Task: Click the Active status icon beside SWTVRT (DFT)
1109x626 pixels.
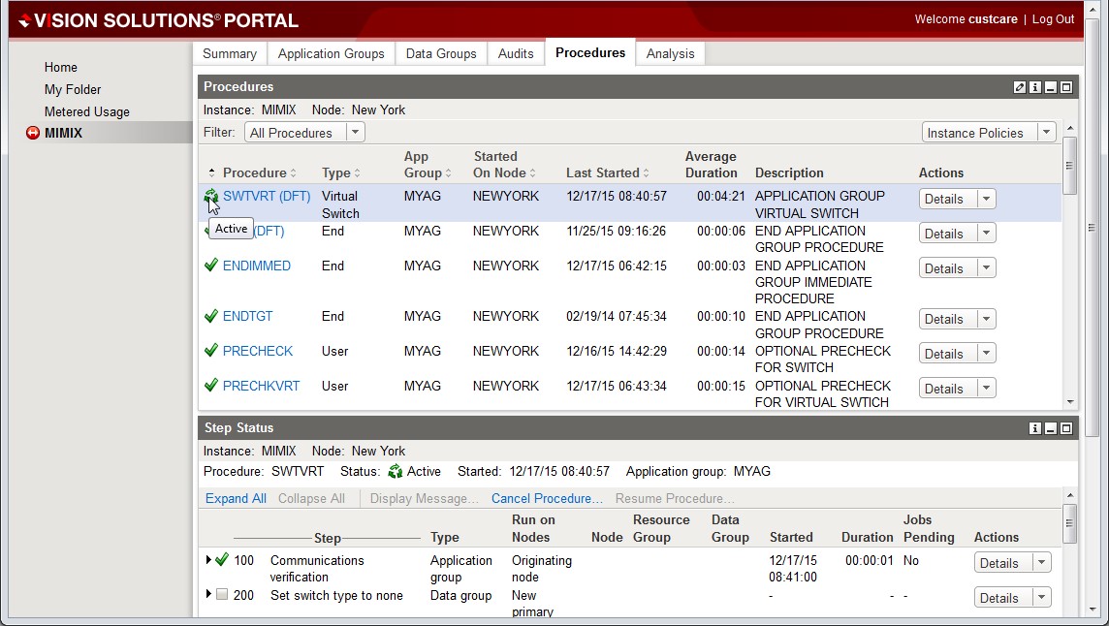Action: coord(211,197)
